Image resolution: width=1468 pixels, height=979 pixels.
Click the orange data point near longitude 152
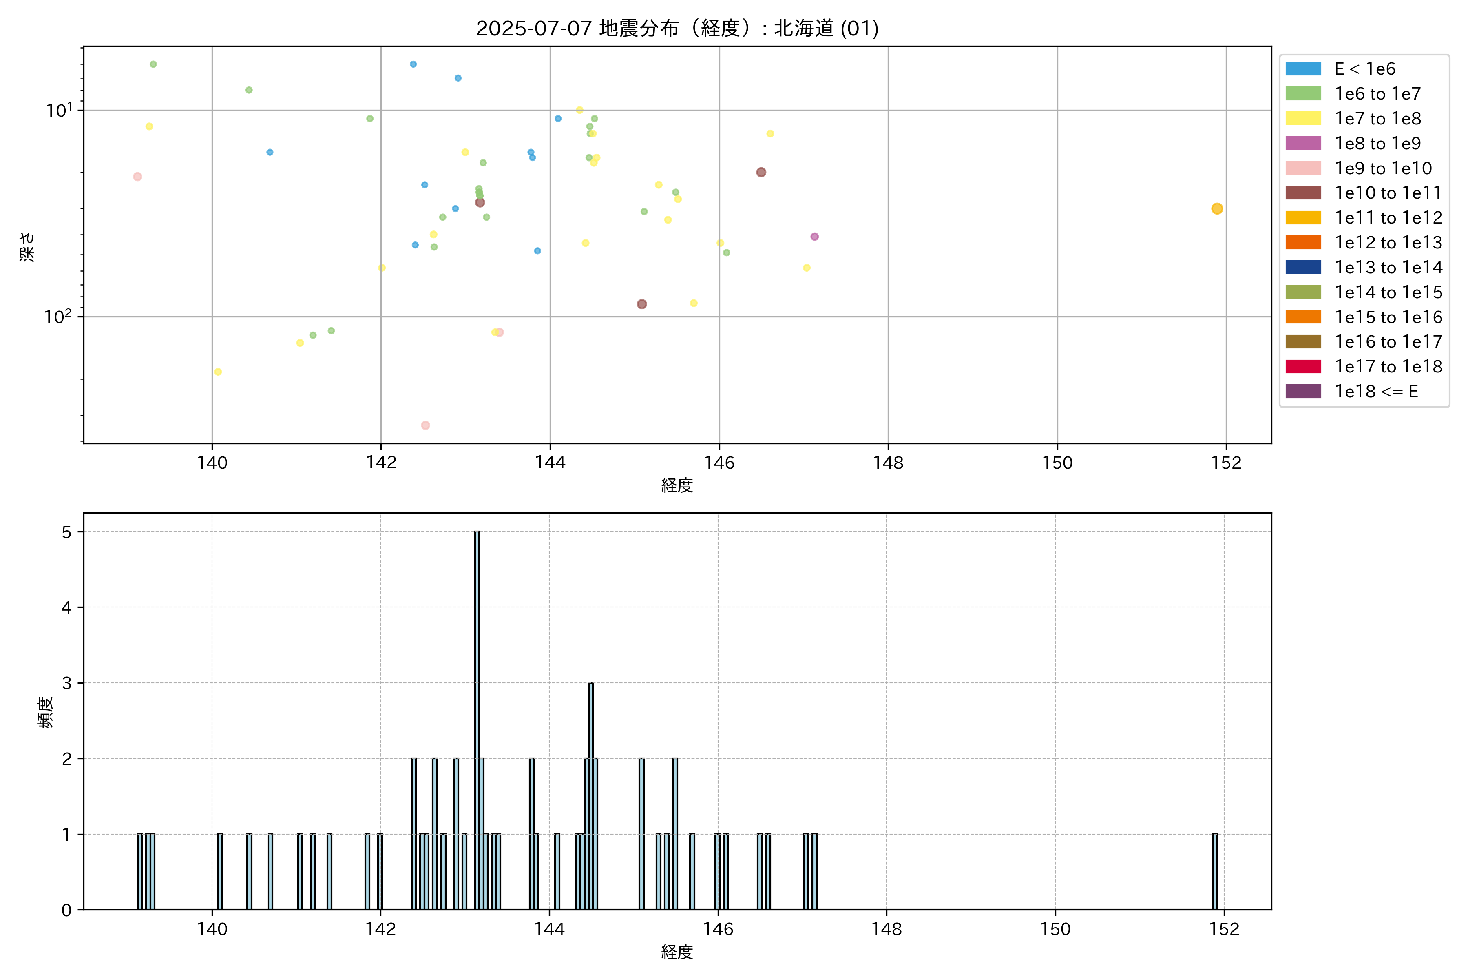tap(1216, 208)
